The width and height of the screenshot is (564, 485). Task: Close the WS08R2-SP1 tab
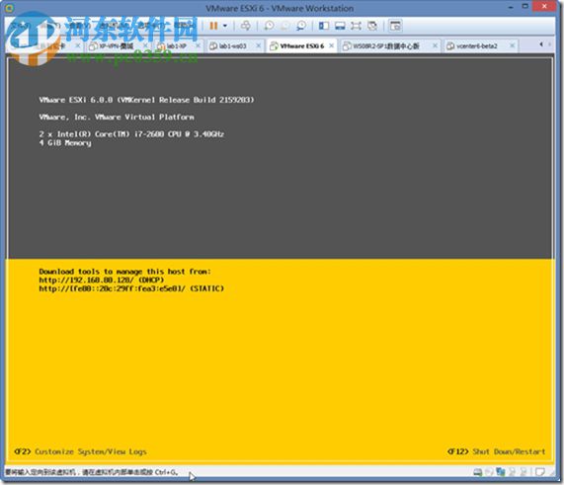pyautogui.click(x=435, y=45)
